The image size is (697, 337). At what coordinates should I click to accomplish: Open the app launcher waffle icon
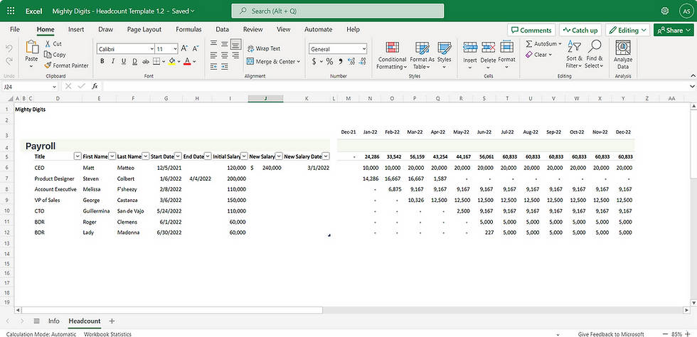pyautogui.click(x=11, y=11)
